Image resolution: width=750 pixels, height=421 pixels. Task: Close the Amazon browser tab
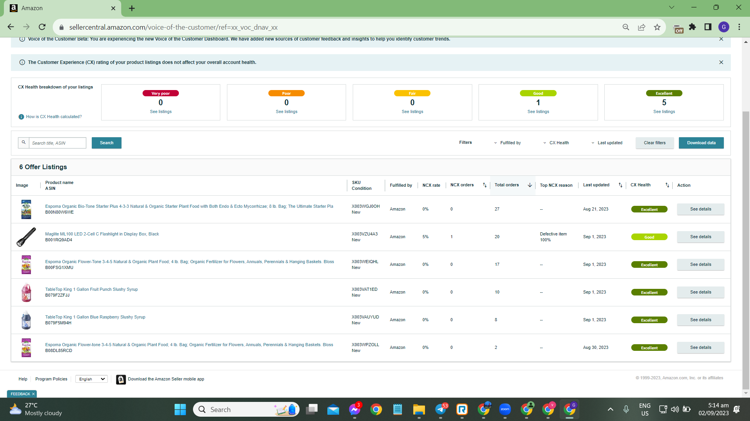point(113,8)
